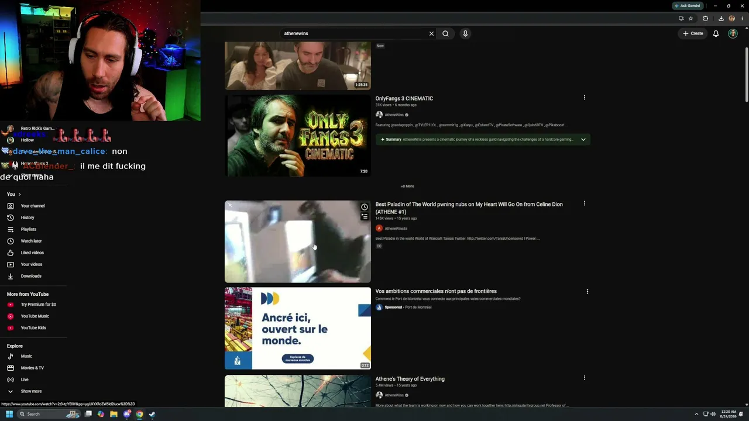Expand the You section in sidebar
The width and height of the screenshot is (749, 421).
[14, 194]
